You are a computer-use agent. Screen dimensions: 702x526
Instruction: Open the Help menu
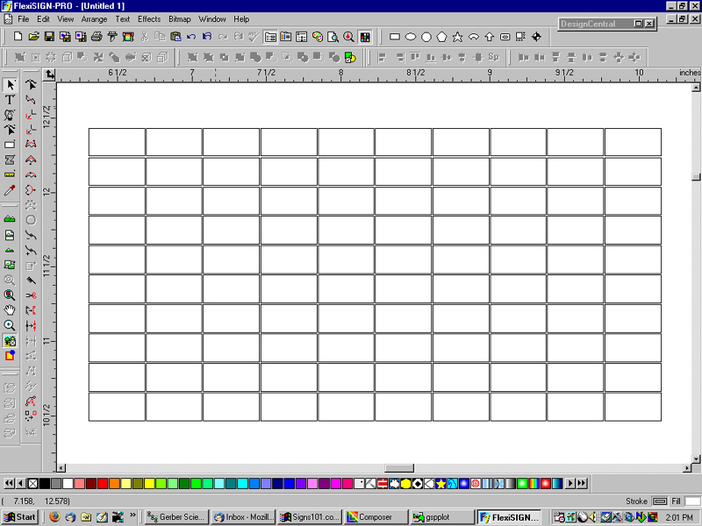coord(241,19)
